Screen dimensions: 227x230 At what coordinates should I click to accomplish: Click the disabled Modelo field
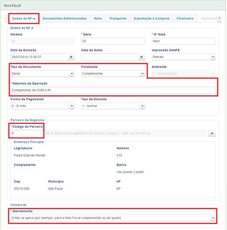point(43,41)
